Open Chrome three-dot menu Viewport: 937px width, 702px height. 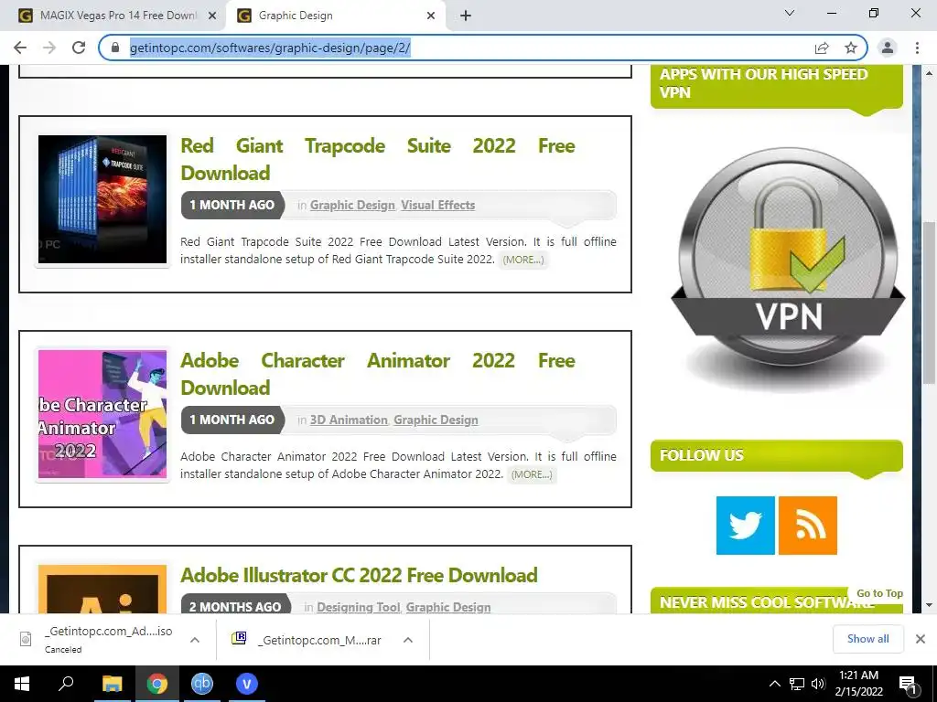(917, 48)
